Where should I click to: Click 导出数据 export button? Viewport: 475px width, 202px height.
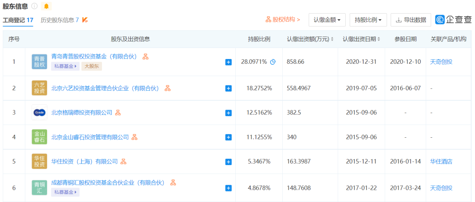(x=411, y=20)
